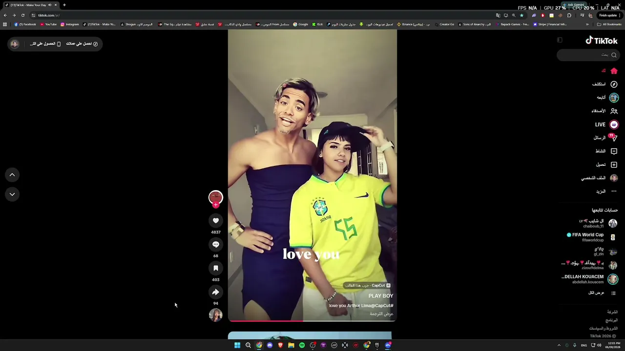Viewport: 625px width, 351px height.
Task: Open the Activity inbox icon
Action: [x=614, y=151]
